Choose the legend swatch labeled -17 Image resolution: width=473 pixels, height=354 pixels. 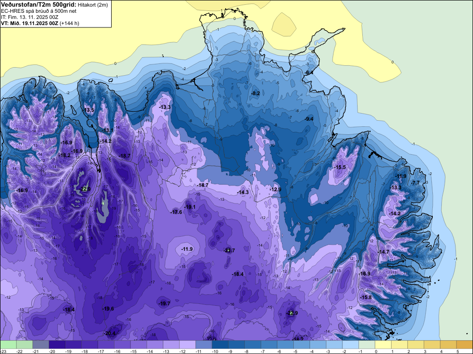[x=106, y=345]
